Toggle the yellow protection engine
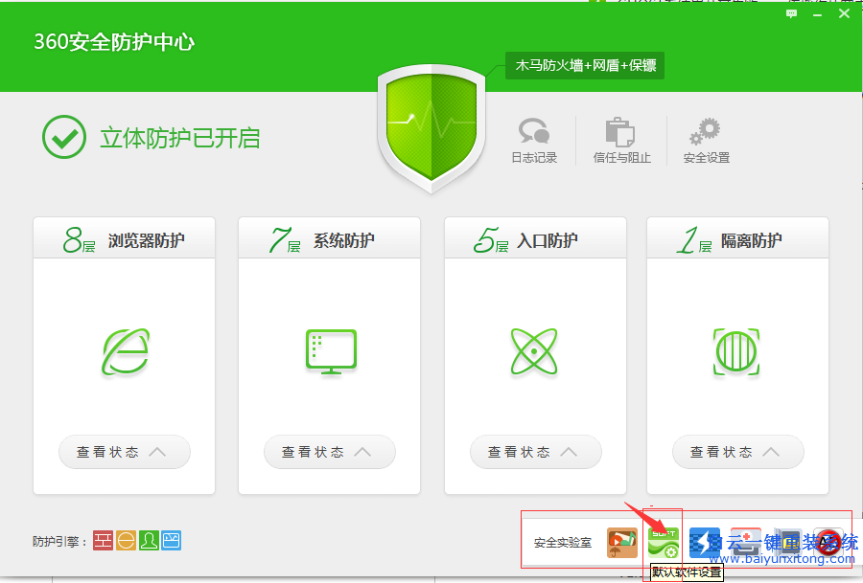The height and width of the screenshot is (583, 863). [x=125, y=540]
